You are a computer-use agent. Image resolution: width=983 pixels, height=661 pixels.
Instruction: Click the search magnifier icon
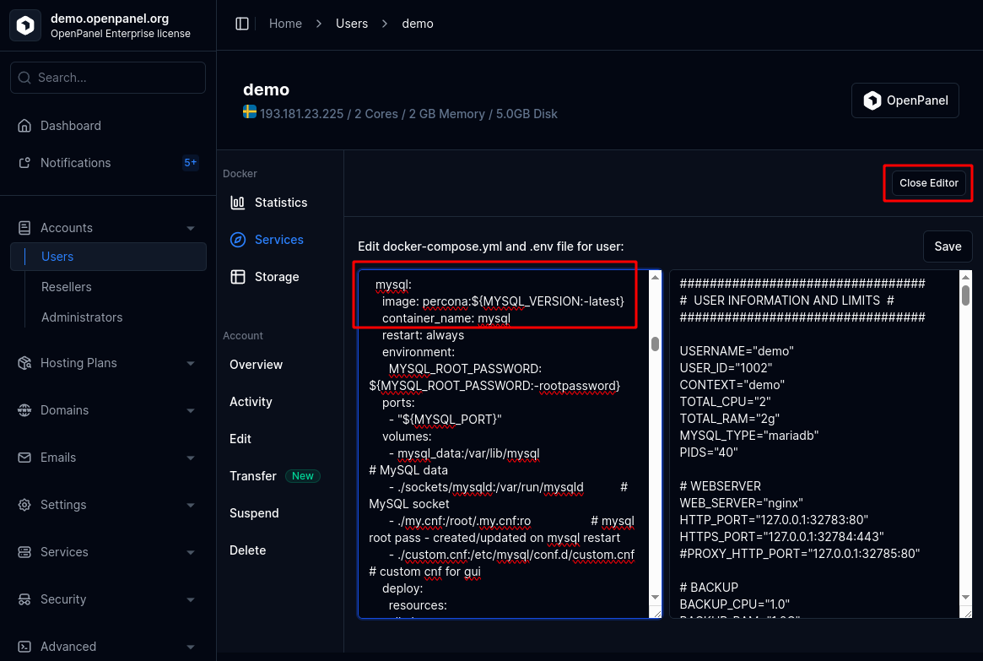coord(24,78)
